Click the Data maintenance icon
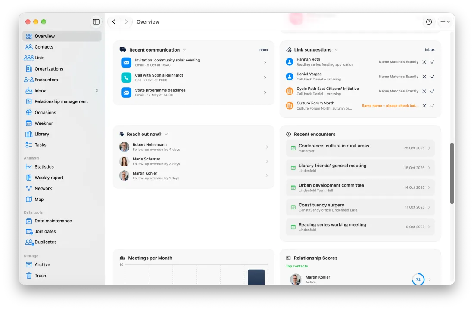Image resolution: width=474 pixels, height=310 pixels. (x=29, y=221)
